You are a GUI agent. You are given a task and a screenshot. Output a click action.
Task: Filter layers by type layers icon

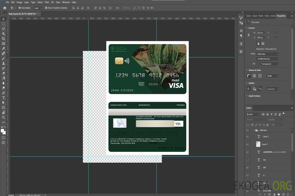[272, 114]
